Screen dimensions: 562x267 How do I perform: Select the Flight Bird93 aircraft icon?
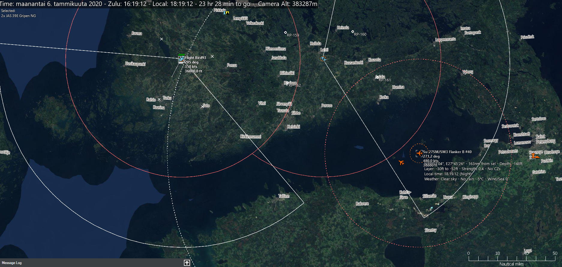[x=181, y=59]
